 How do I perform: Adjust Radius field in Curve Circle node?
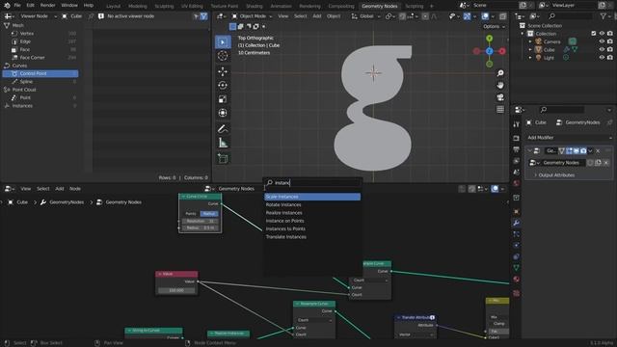pos(200,227)
